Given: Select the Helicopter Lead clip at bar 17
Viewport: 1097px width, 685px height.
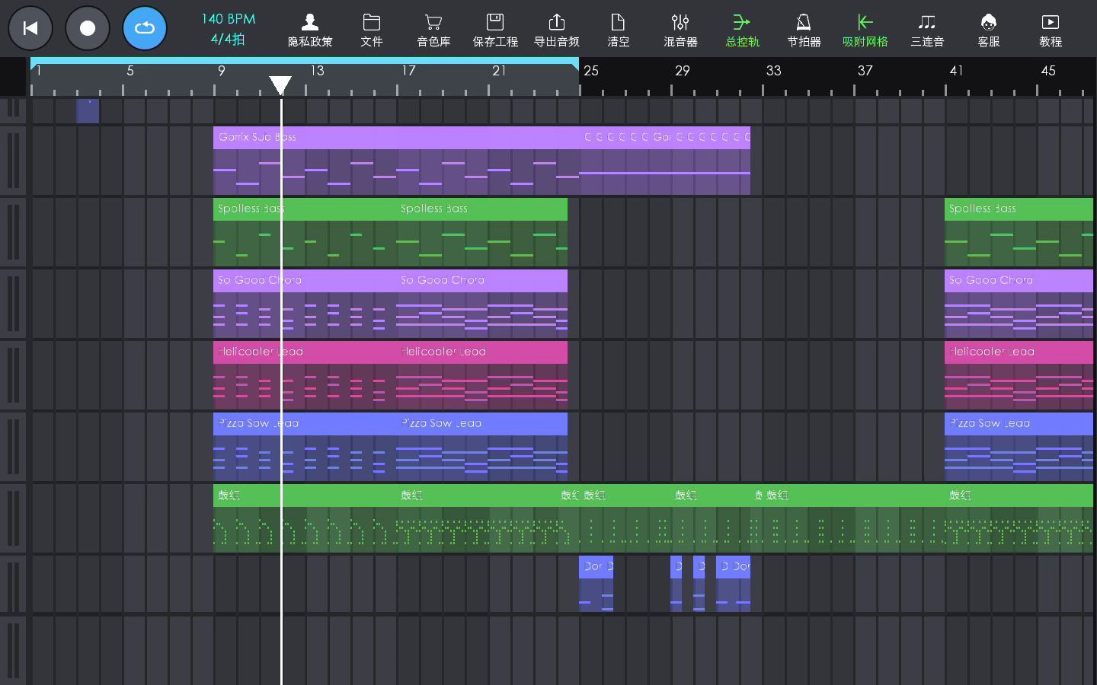Looking at the screenshot, I should 481,375.
